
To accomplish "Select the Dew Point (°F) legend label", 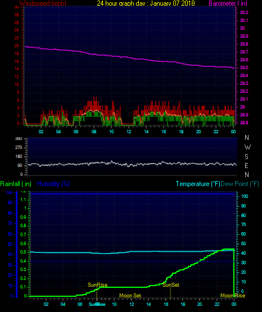I will 240,184.
